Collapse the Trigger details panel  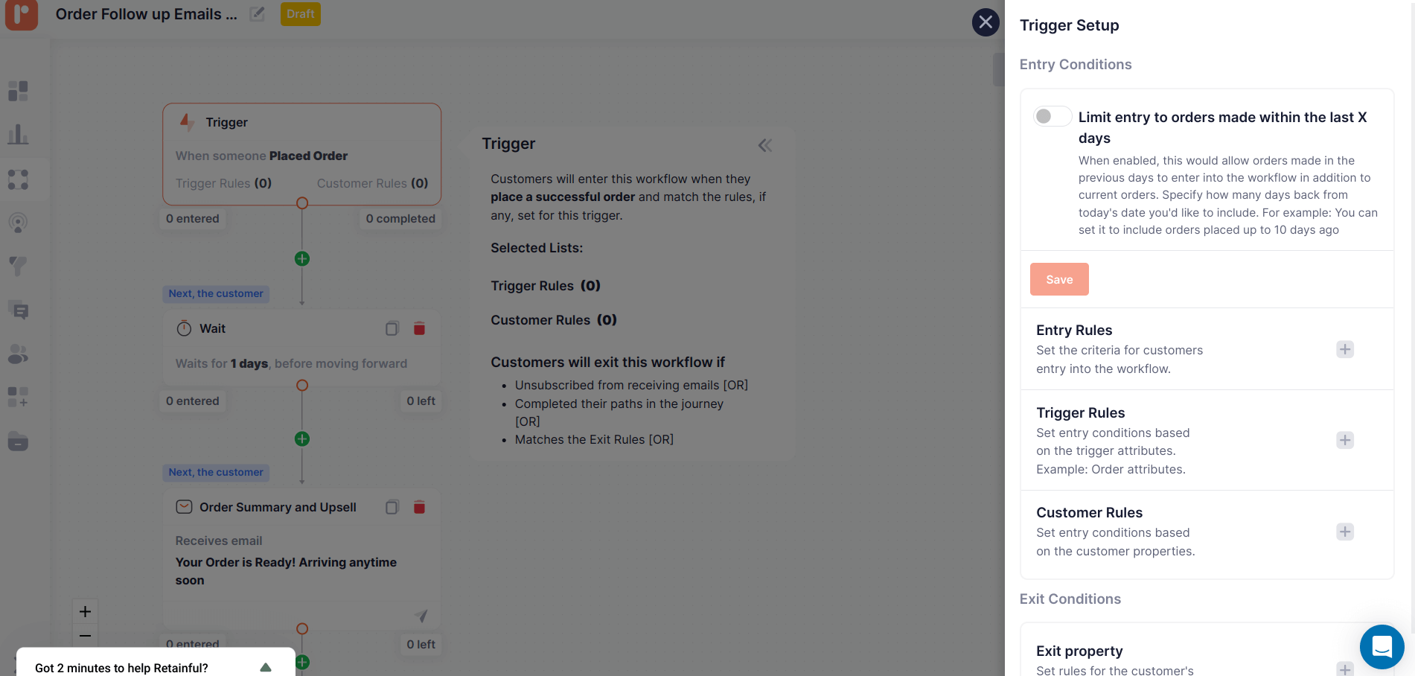[x=764, y=145]
